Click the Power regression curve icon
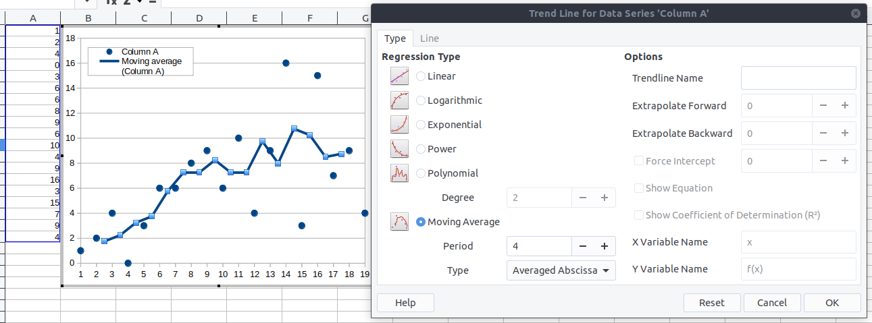The height and width of the screenshot is (323, 872). point(400,149)
